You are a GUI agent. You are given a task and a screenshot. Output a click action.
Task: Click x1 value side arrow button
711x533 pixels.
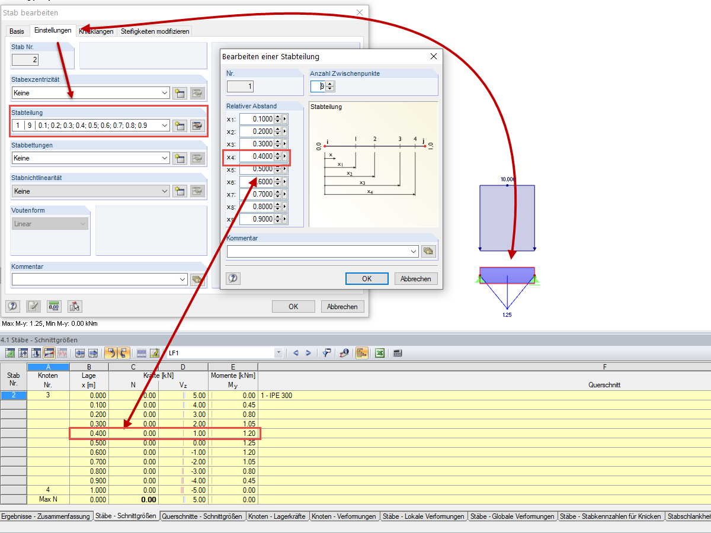point(285,119)
